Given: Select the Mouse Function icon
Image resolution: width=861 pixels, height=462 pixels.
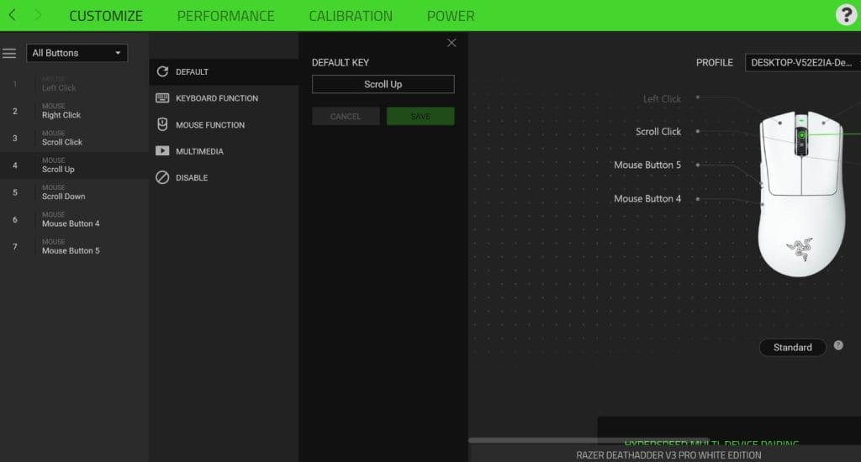Looking at the screenshot, I should 162,124.
